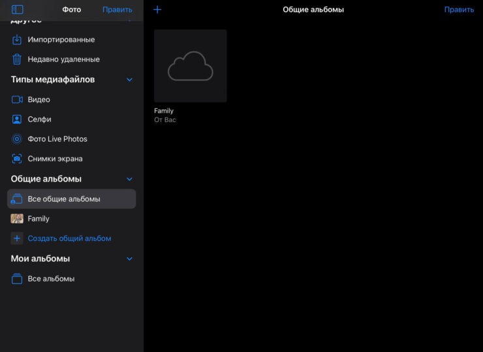Open Фото Live Photos category
The height and width of the screenshot is (352, 483).
coord(57,139)
